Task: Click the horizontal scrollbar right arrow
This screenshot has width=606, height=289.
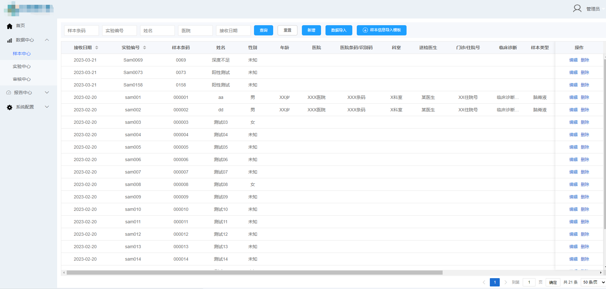Action: click(601, 272)
